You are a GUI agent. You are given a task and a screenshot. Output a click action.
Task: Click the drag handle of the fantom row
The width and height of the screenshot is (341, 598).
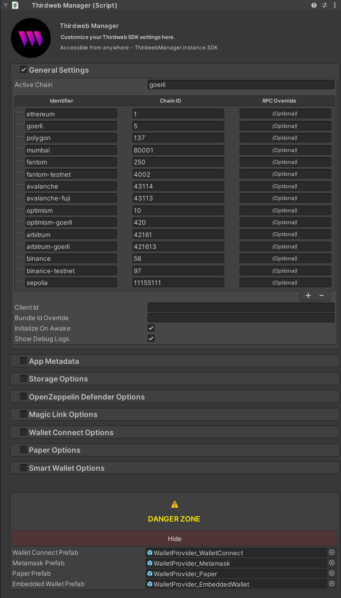pyautogui.click(x=19, y=162)
